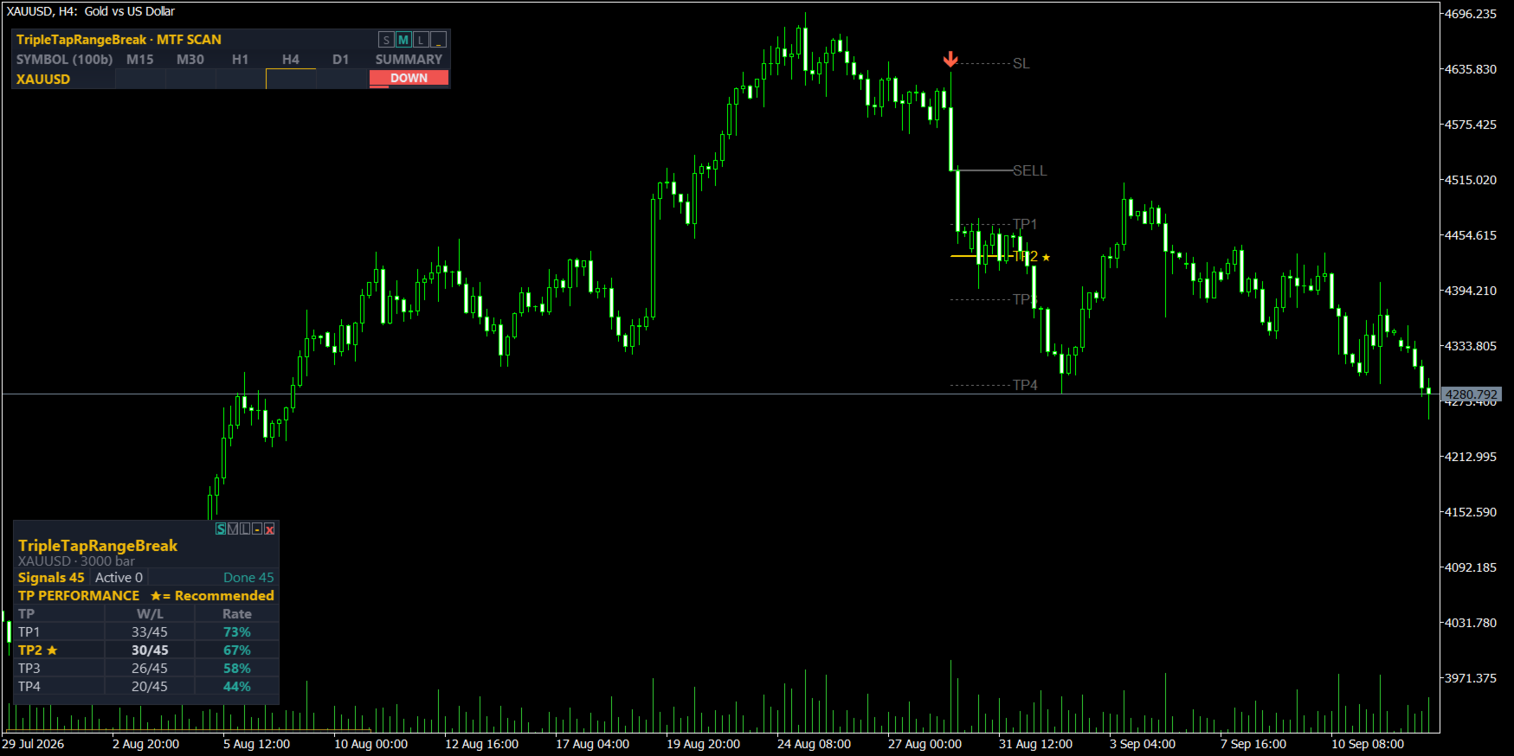The height and width of the screenshot is (756, 1514).
Task: Set TripleTapRangeBreak stats panel to size S
Action: (x=221, y=529)
